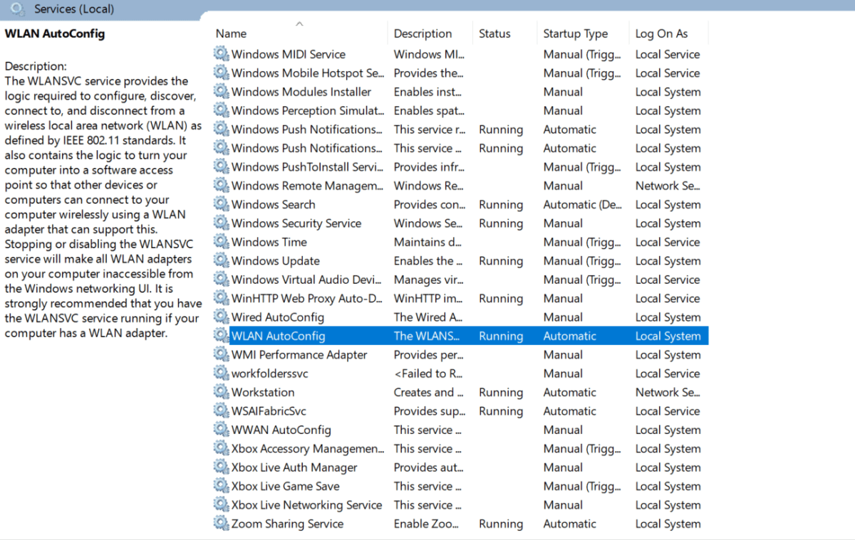The height and width of the screenshot is (540, 855).
Task: Click the WLAN AutoConfig gear icon
Action: click(x=221, y=336)
